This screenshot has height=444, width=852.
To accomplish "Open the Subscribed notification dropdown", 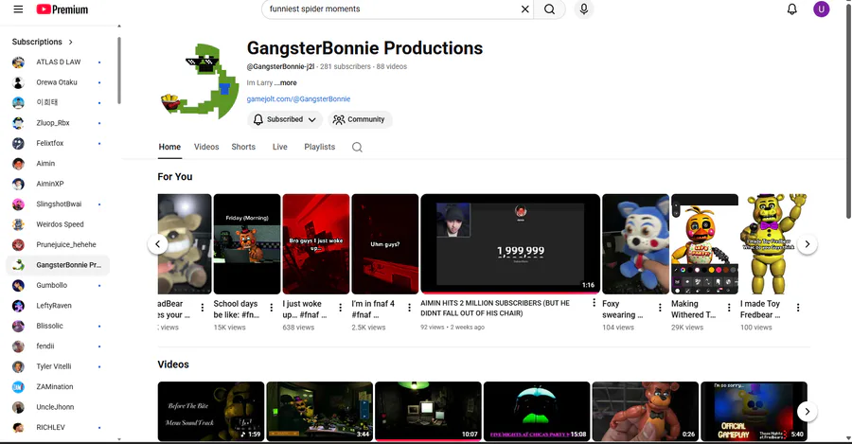I will [x=285, y=119].
